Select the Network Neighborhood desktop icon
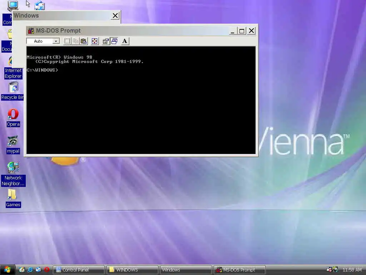 (13, 174)
